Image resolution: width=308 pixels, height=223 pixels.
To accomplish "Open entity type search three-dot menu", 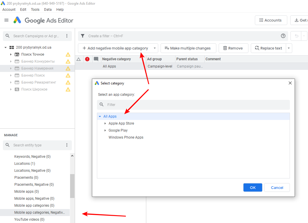I will click(67, 145).
